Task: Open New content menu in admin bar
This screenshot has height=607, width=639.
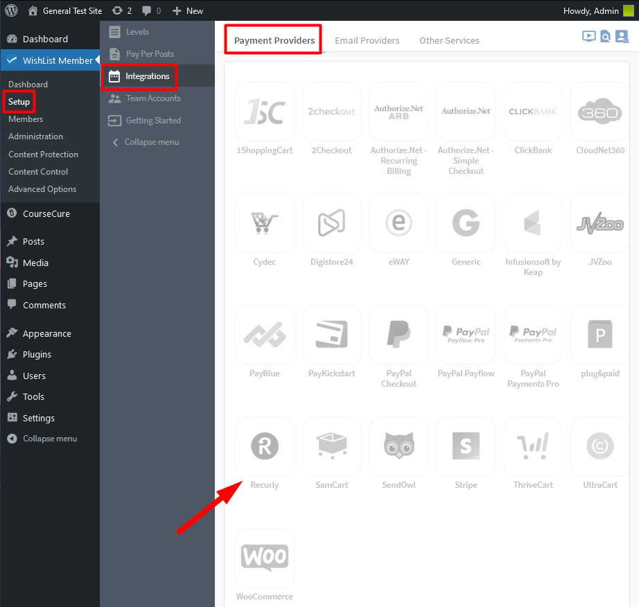Action: (187, 10)
